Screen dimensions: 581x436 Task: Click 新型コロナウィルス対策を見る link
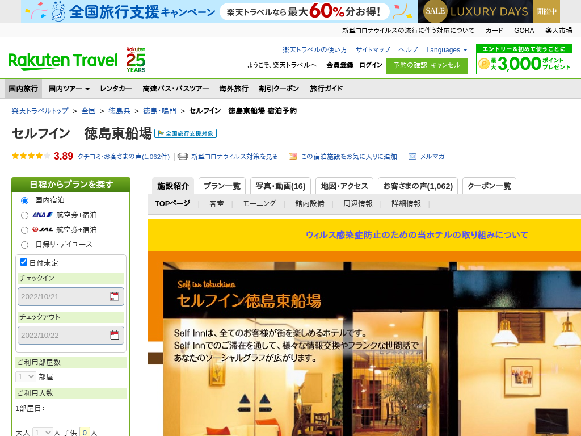coord(234,157)
